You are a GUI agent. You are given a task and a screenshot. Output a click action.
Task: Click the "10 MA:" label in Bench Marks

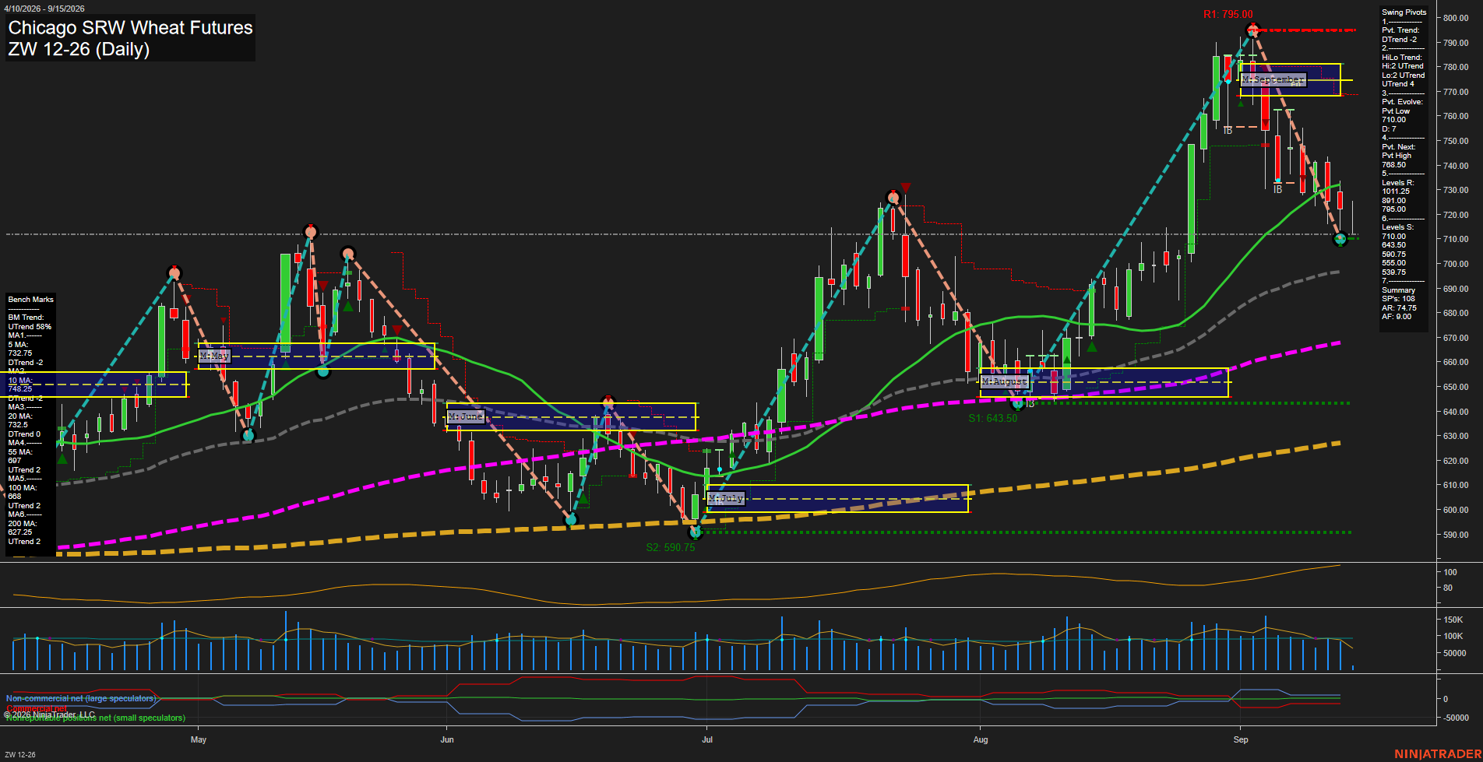pyautogui.click(x=20, y=381)
